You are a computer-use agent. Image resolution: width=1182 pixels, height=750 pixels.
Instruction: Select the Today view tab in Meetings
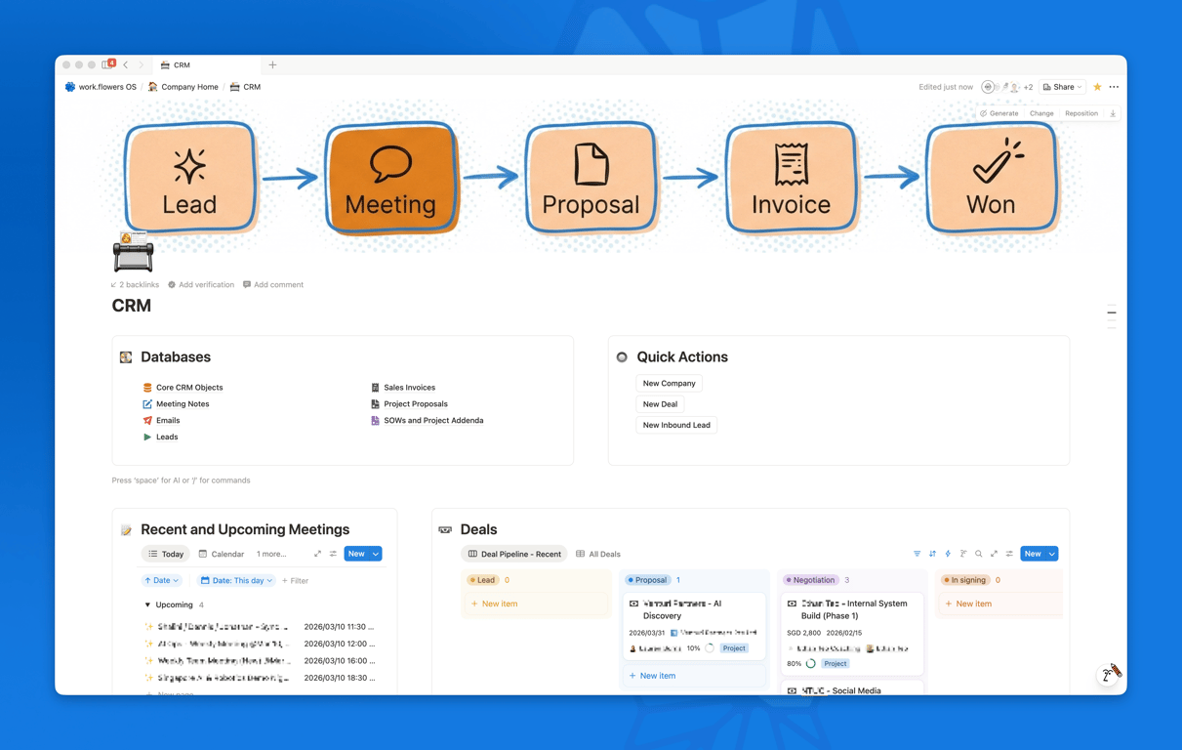point(166,554)
